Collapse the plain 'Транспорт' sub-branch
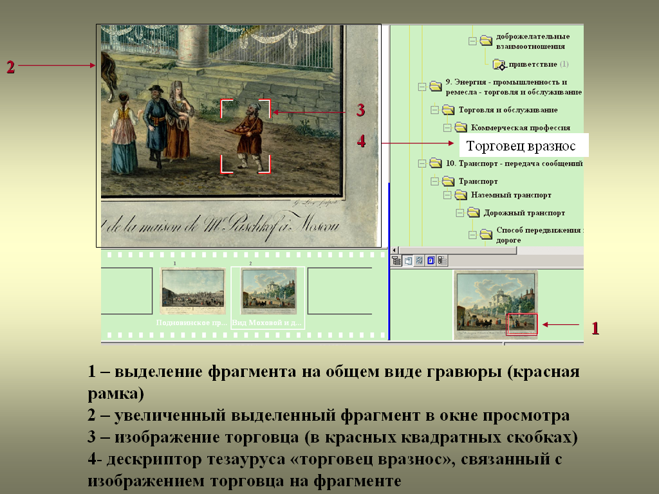The width and height of the screenshot is (659, 494). (x=434, y=181)
